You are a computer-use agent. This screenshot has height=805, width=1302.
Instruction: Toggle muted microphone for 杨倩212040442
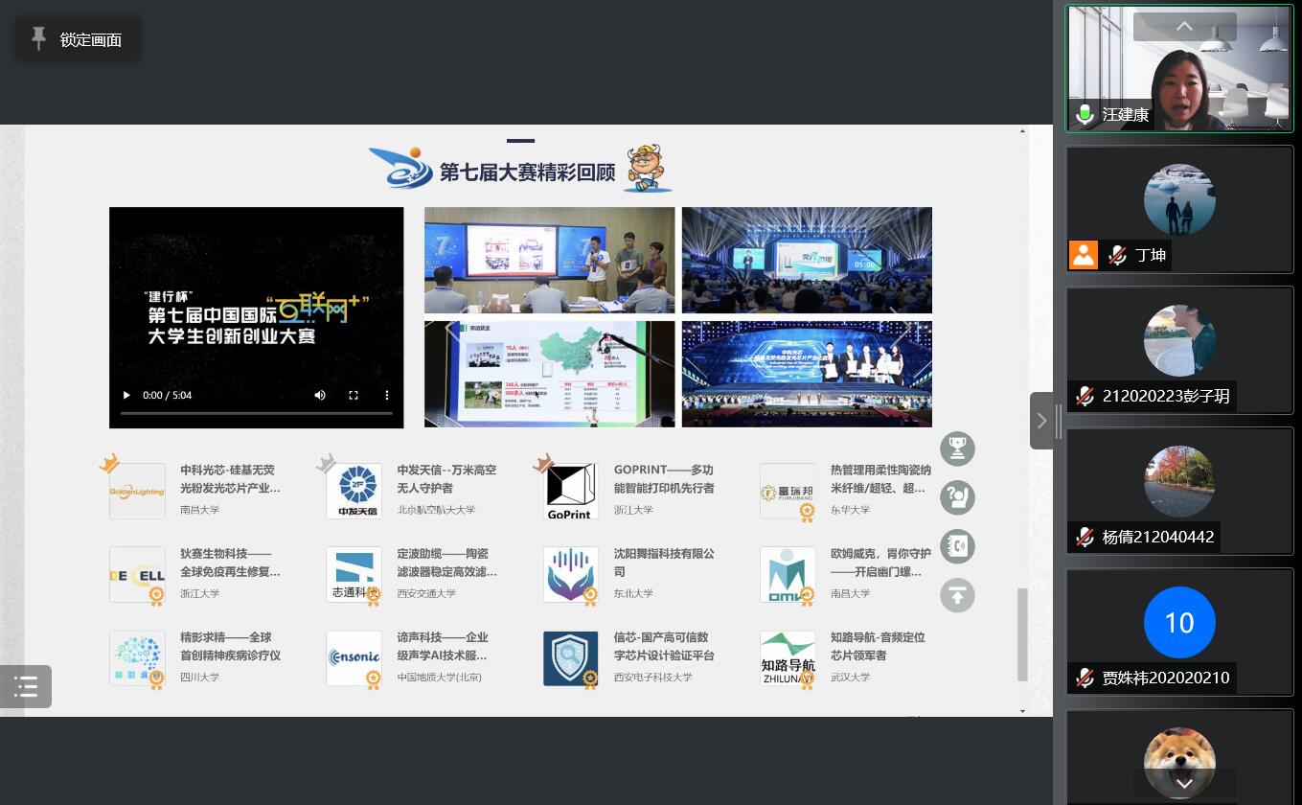(x=1085, y=538)
